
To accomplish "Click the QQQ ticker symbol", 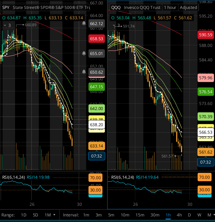I will coord(116,8).
